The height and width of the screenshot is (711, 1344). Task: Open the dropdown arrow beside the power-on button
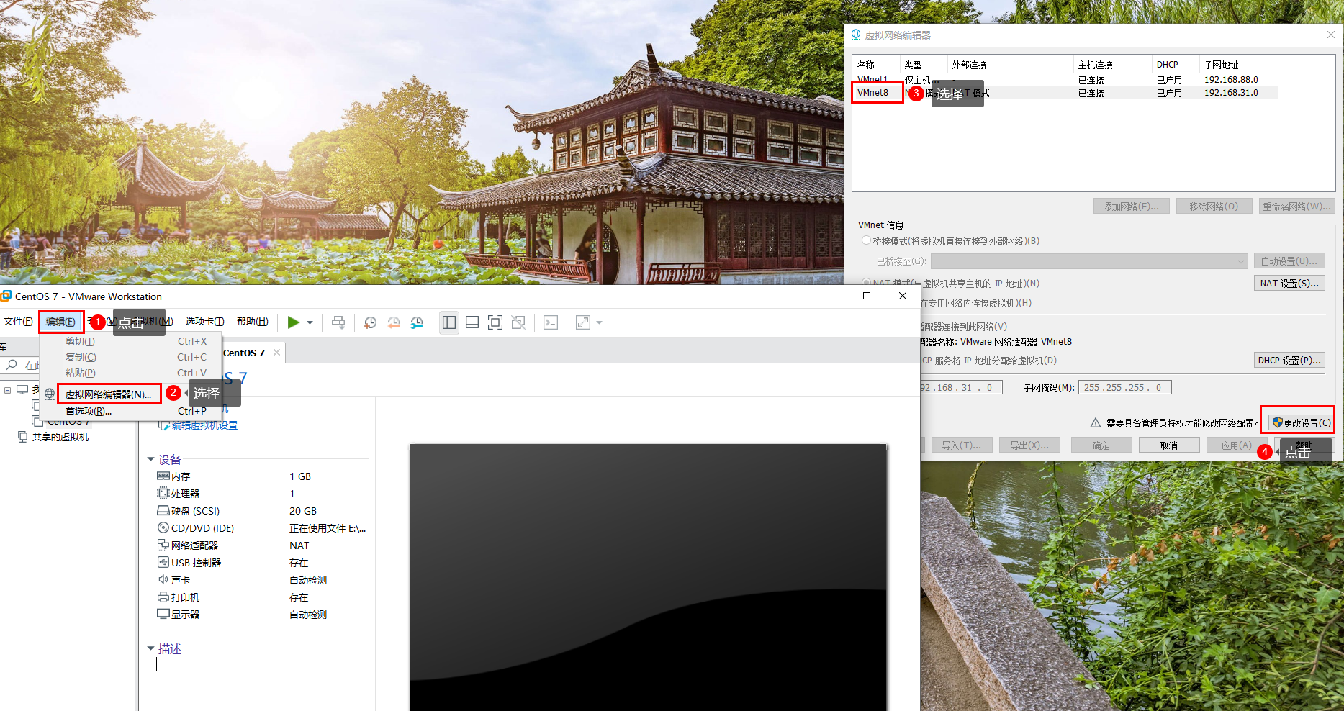(x=310, y=322)
